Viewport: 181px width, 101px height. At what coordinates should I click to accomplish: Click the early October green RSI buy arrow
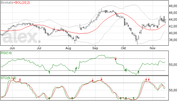point(126,70)
